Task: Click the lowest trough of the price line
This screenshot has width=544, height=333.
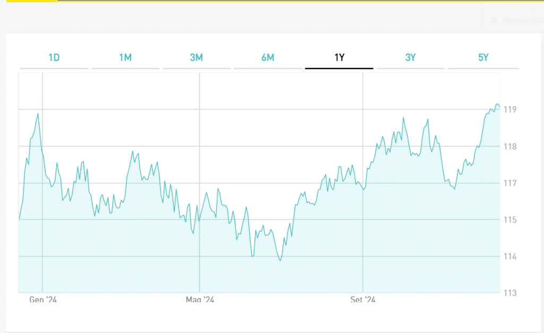Action: pos(280,260)
